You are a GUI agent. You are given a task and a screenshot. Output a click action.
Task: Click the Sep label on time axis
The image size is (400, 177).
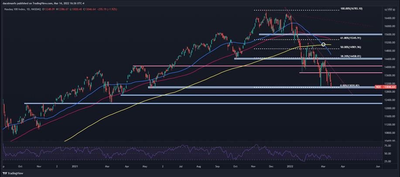pos(218,166)
